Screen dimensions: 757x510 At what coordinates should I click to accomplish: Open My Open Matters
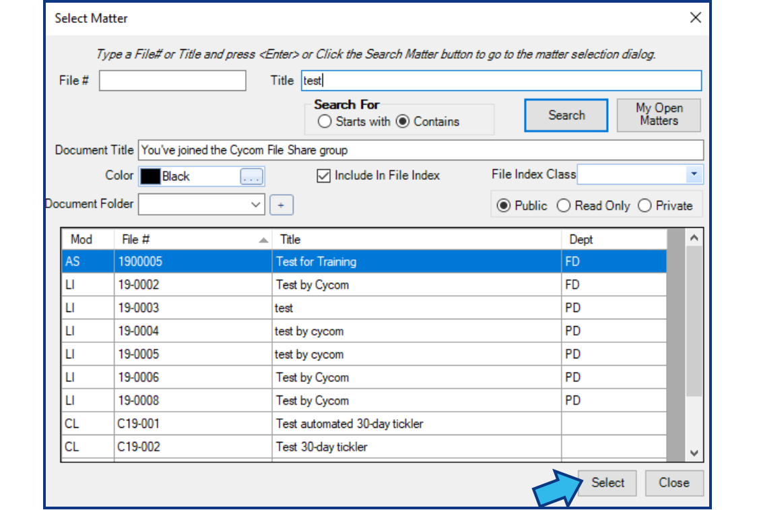659,115
